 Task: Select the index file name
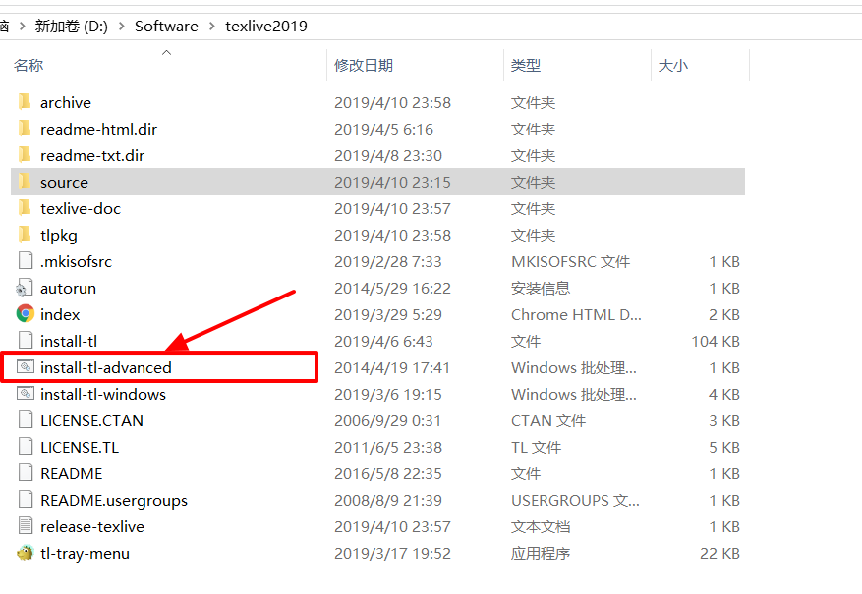[x=60, y=314]
